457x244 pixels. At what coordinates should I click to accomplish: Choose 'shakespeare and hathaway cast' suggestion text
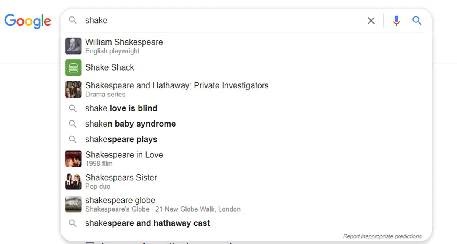pos(147,223)
